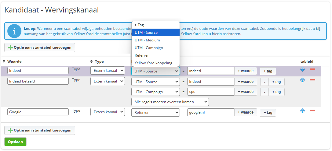This screenshot has height=151, width=332.
Task: Click the move icon in Google row
Action: point(302,111)
